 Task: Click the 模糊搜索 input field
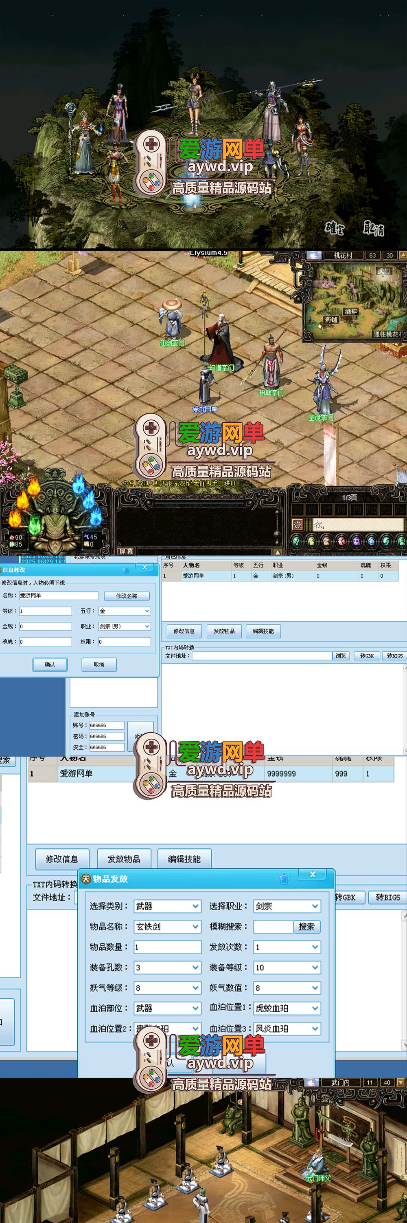[x=274, y=927]
